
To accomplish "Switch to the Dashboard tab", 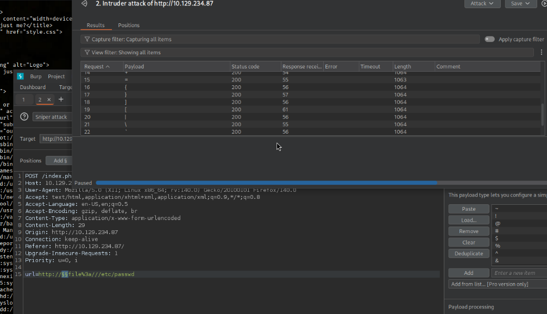I will coord(33,87).
